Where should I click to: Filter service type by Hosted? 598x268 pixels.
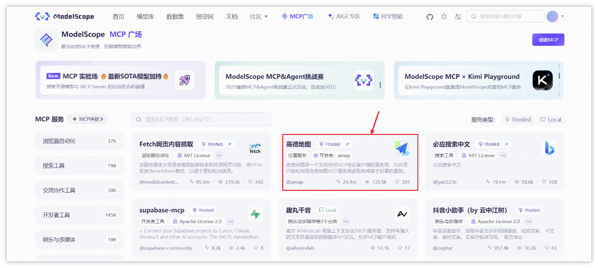(x=518, y=119)
